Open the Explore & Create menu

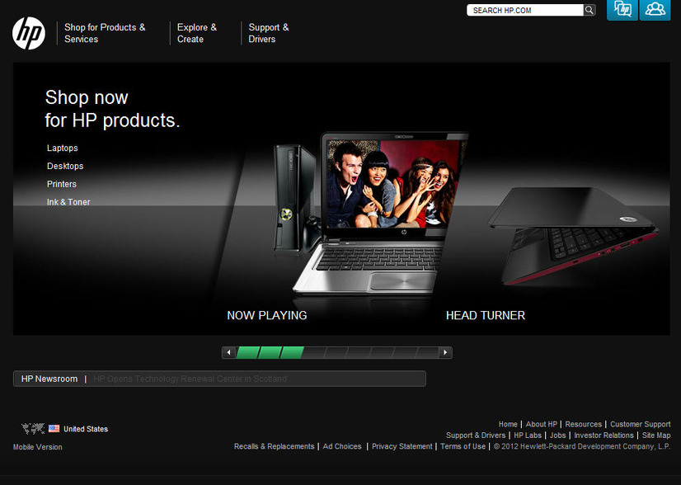coord(197,33)
